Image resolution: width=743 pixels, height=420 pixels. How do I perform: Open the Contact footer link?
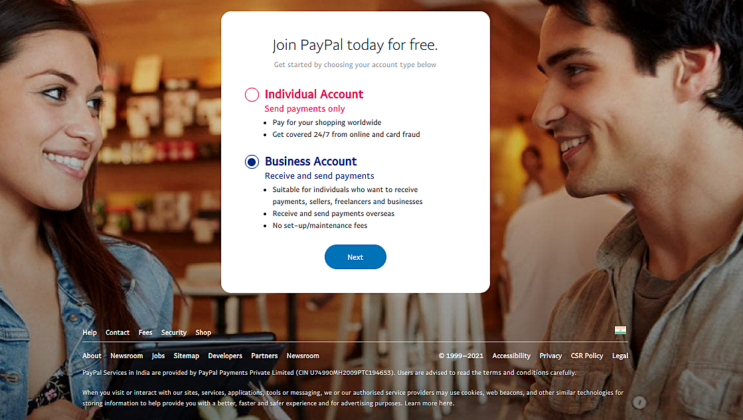click(118, 332)
